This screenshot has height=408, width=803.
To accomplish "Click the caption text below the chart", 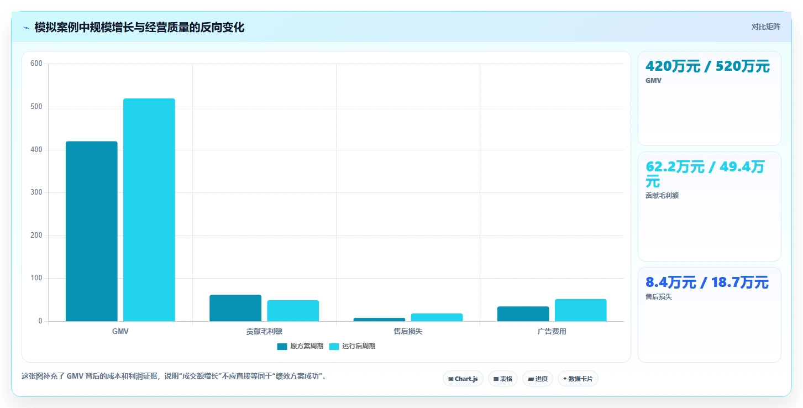I will click(x=174, y=376).
